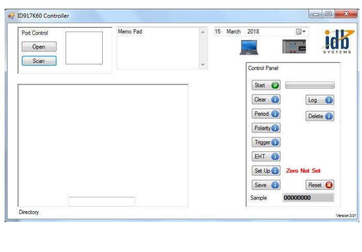
Task: Click the Scan port button
Action: click(x=39, y=61)
